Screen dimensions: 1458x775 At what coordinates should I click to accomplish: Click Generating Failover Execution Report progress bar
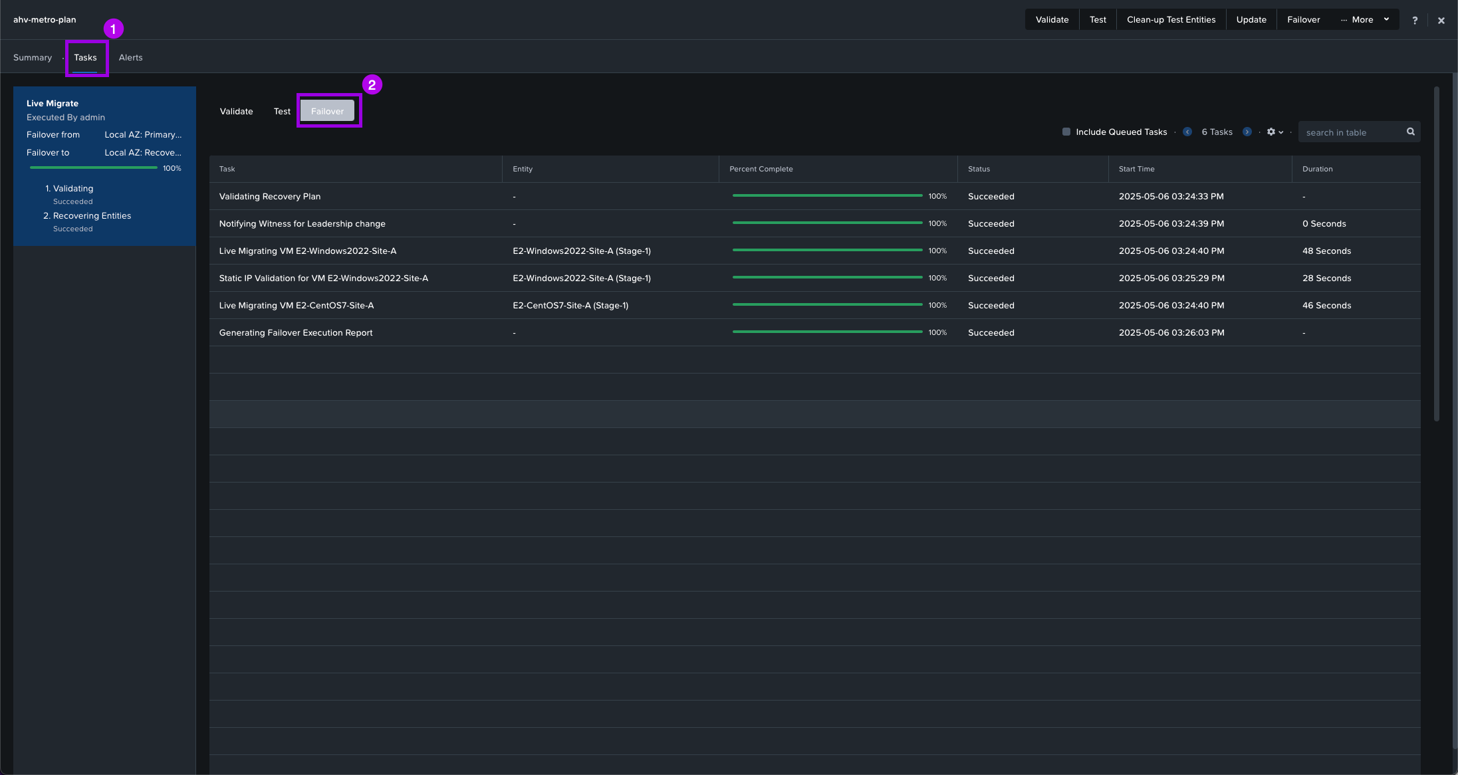(x=827, y=332)
